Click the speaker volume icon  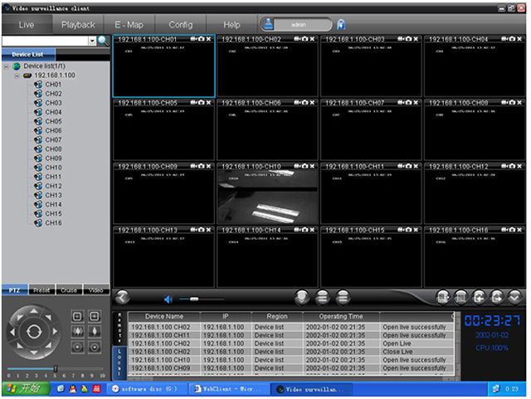pyautogui.click(x=168, y=299)
